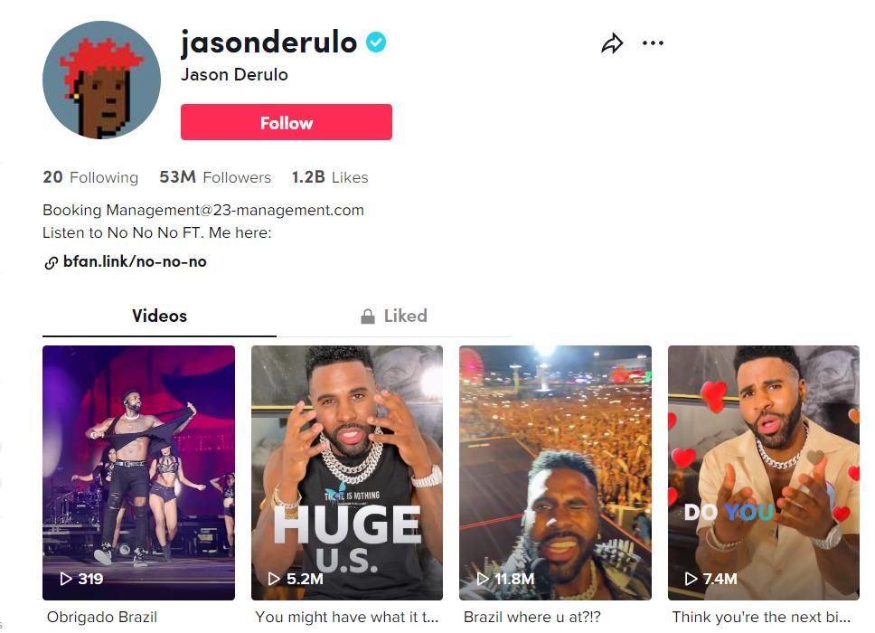Click the share arrow icon
The height and width of the screenshot is (633, 875).
pyautogui.click(x=612, y=43)
